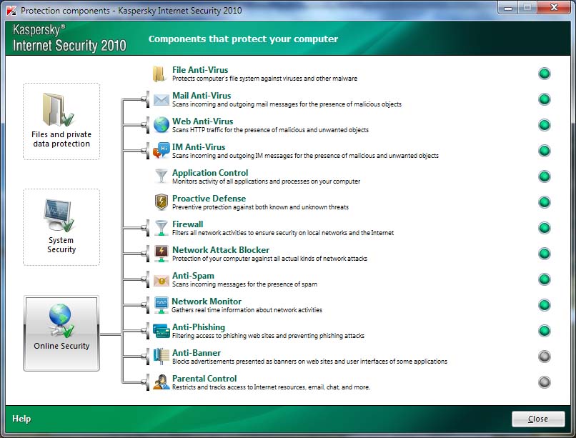The image size is (576, 438).
Task: Toggle IM Anti-Virus status indicator
Action: click(x=545, y=151)
